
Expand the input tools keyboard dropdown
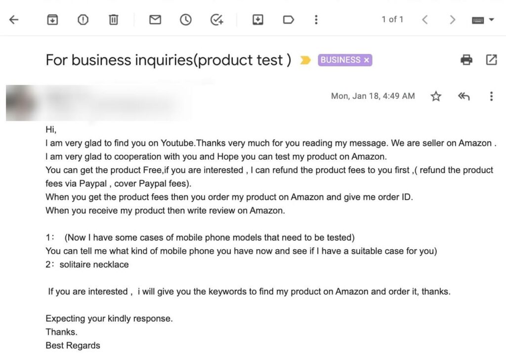(491, 20)
